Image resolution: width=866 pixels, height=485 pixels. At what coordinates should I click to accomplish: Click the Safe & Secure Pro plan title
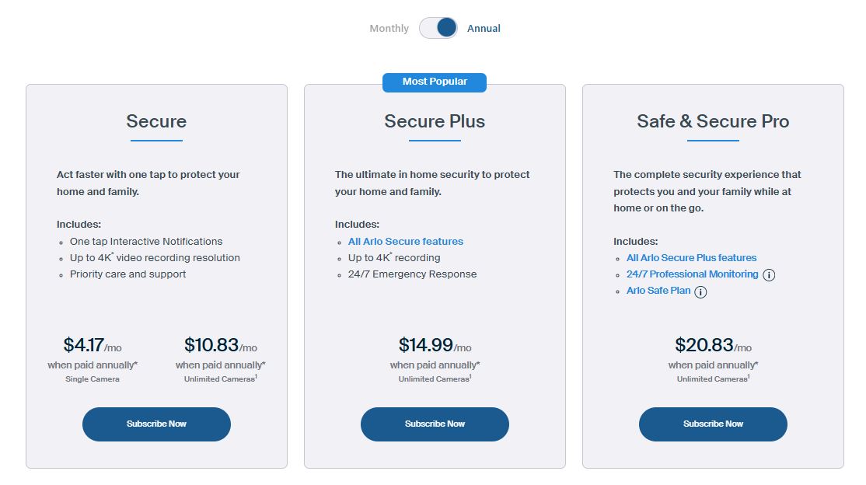coord(712,121)
